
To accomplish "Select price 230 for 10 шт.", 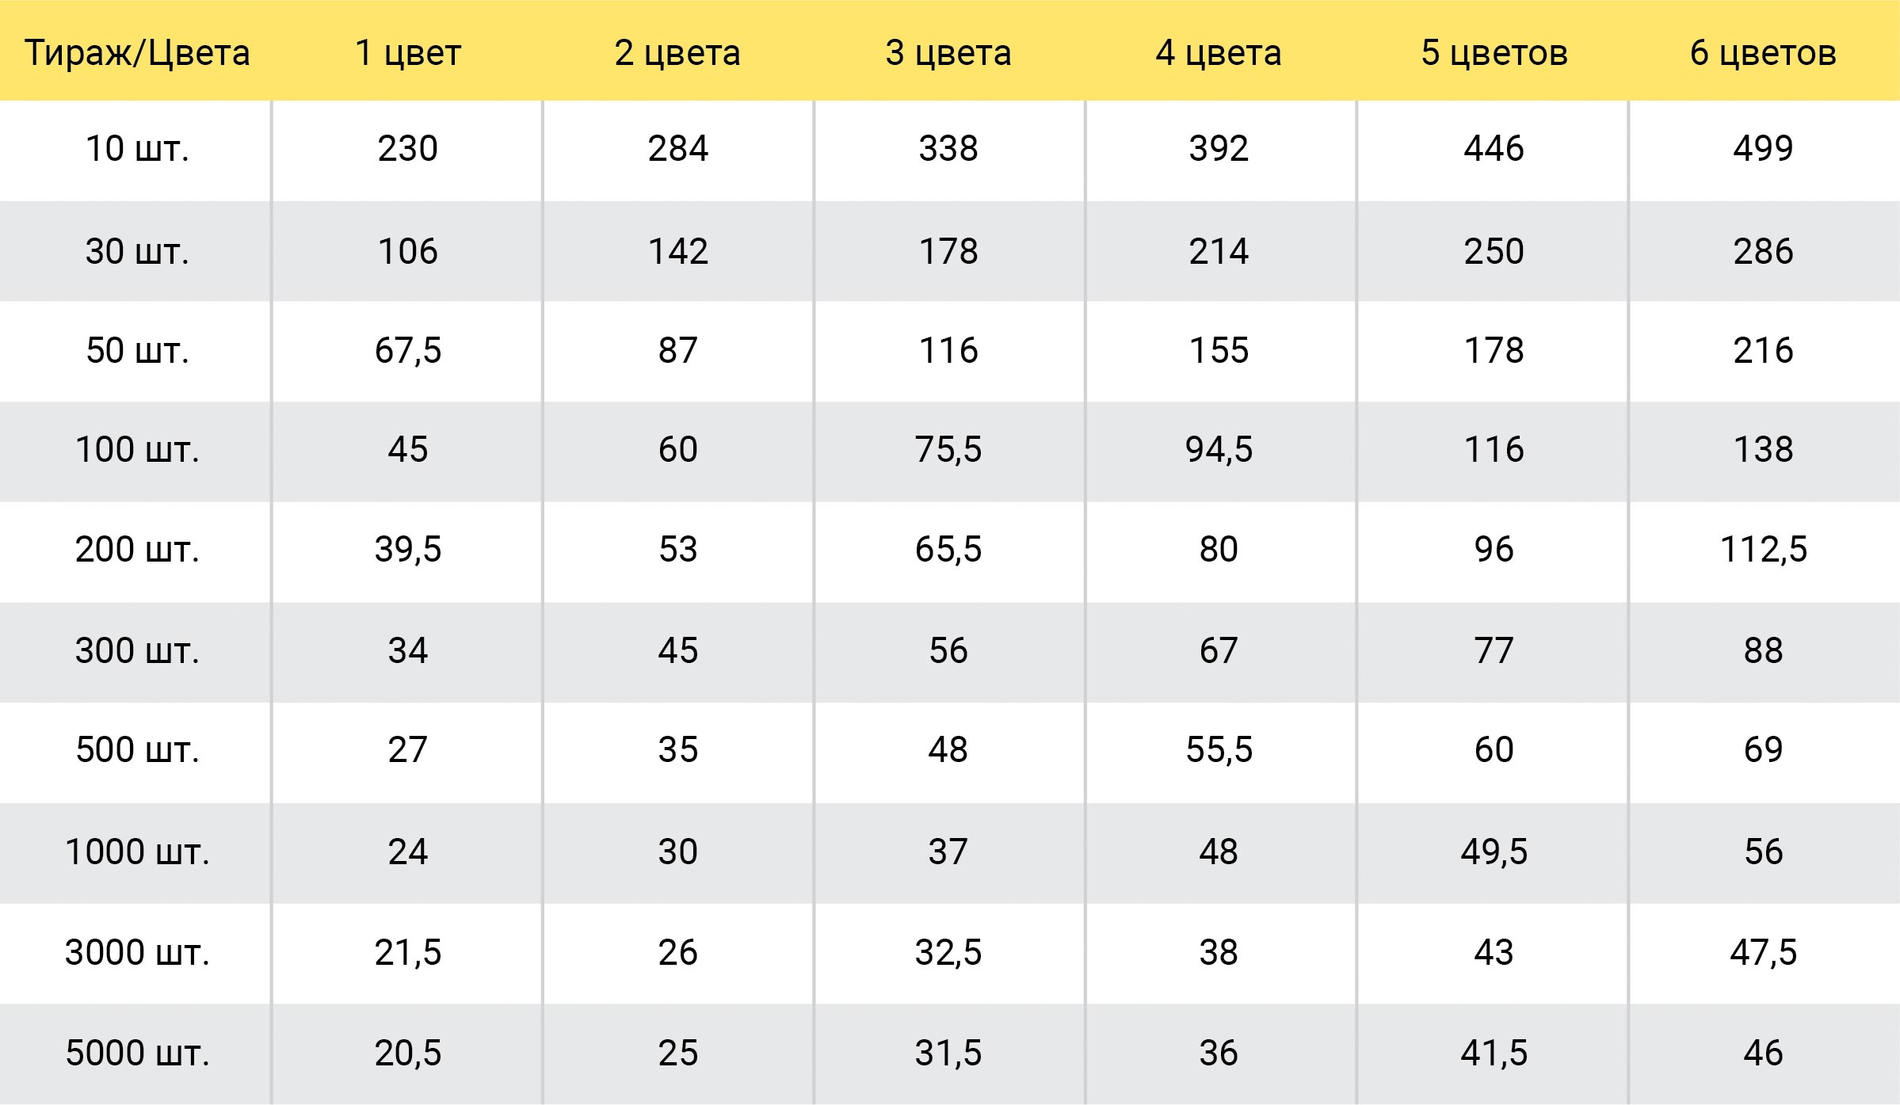I will (407, 149).
